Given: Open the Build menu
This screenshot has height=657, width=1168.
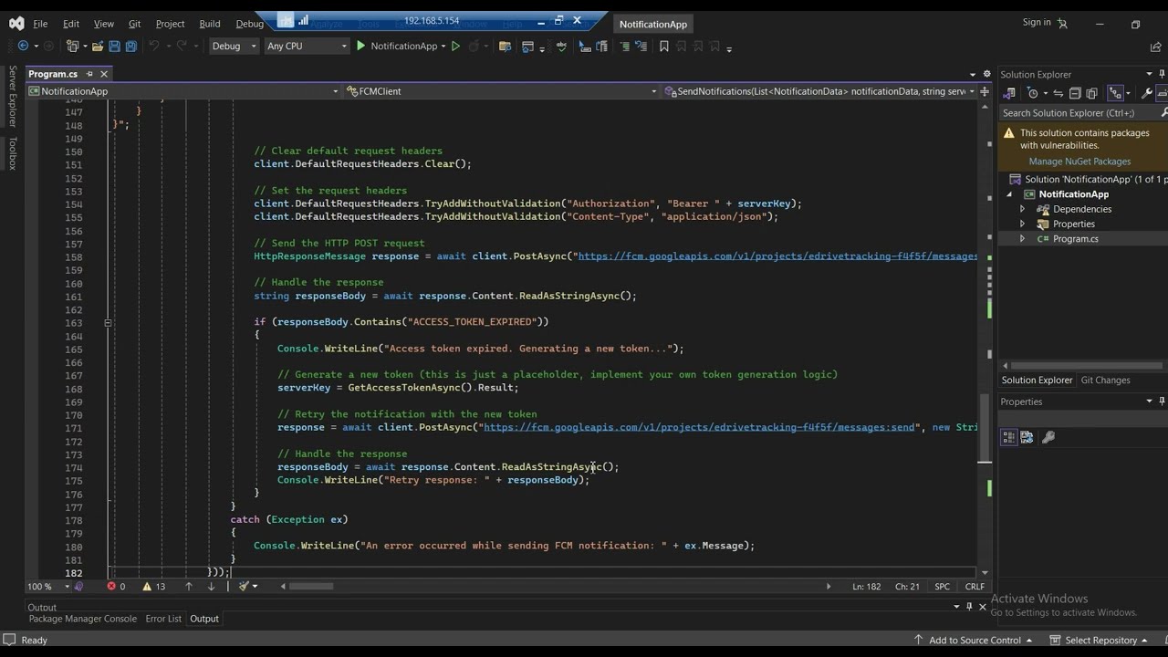Looking at the screenshot, I should tap(210, 24).
